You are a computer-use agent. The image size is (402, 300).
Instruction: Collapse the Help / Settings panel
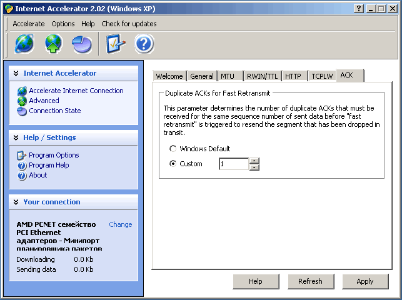point(16,137)
